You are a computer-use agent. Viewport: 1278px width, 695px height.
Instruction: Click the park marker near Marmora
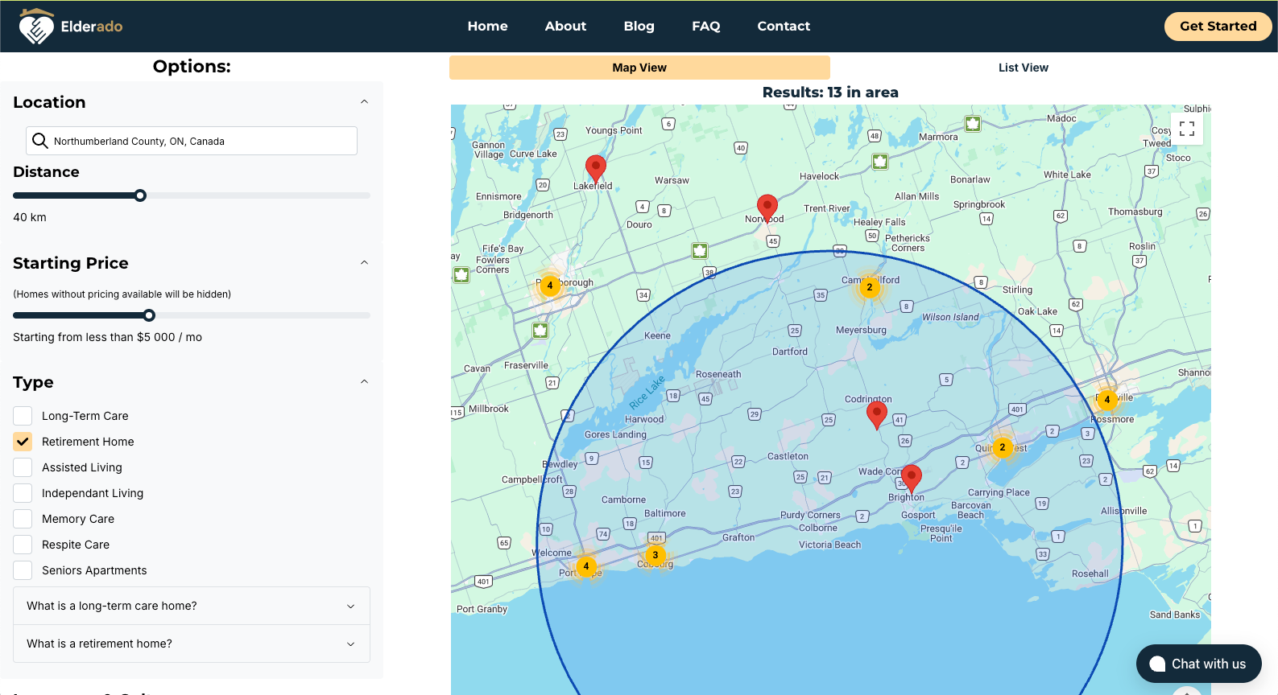pos(973,124)
